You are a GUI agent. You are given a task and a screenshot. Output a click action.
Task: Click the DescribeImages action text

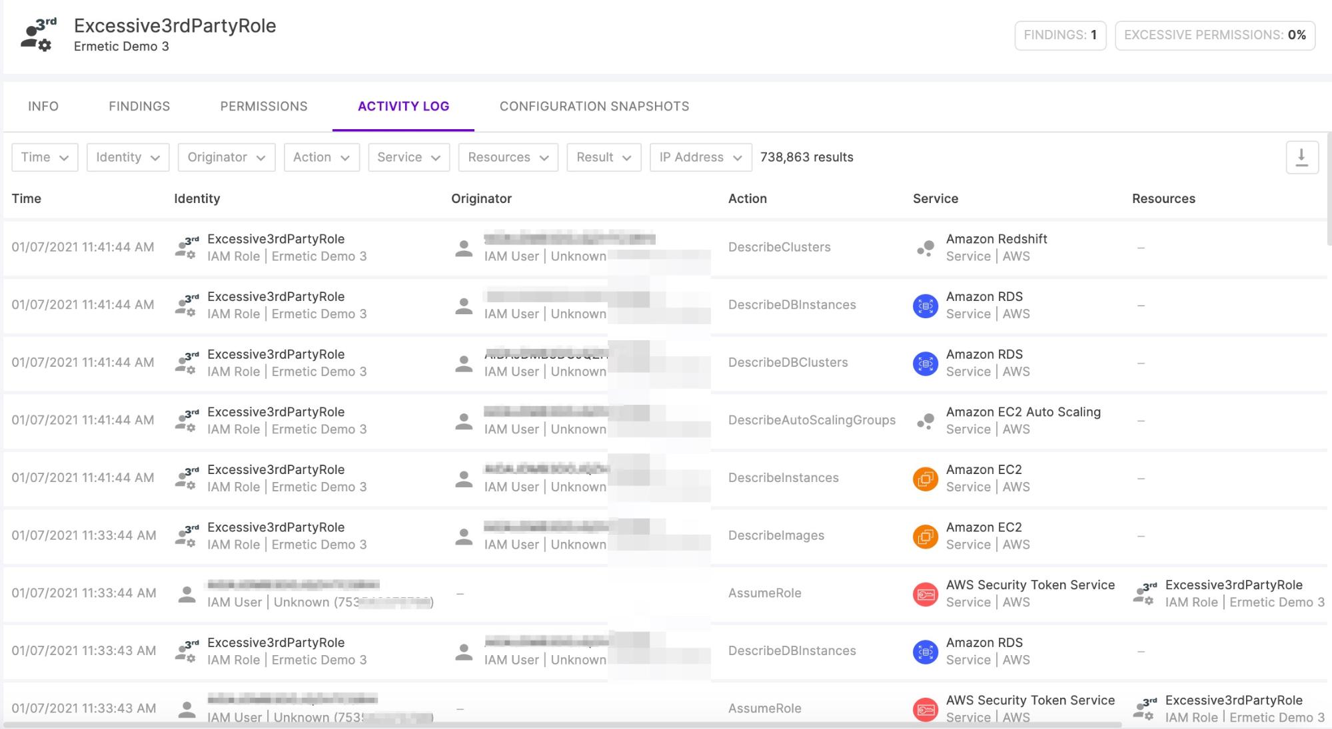click(x=776, y=536)
